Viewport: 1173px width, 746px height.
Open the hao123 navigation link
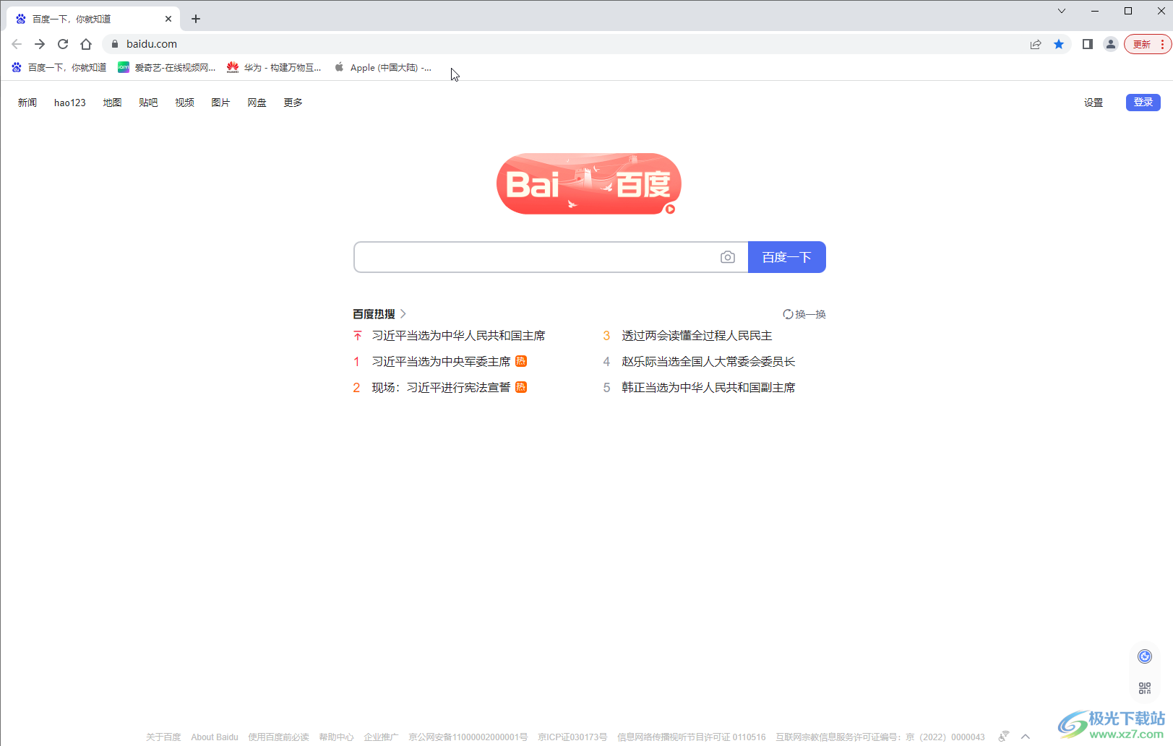[70, 103]
